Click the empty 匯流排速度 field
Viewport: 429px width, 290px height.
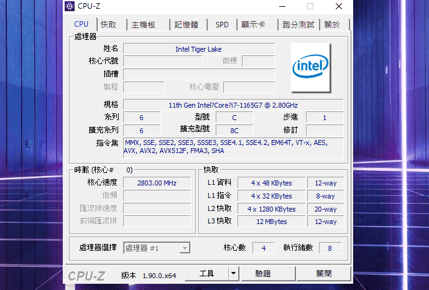[157, 208]
